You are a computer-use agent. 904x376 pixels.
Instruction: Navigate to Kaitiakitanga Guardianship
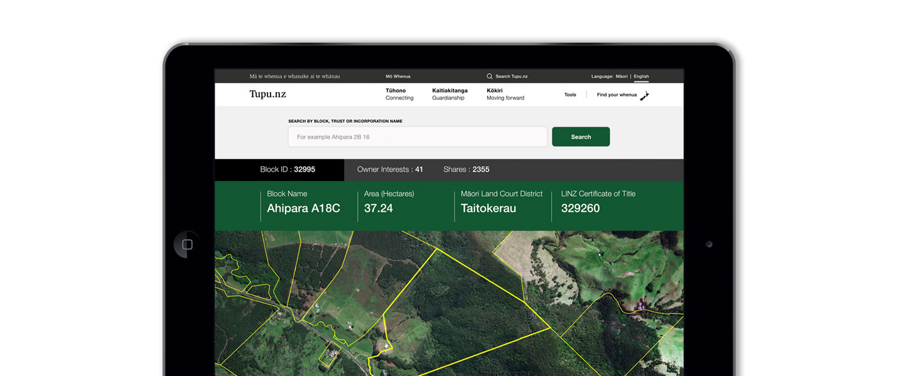click(448, 94)
